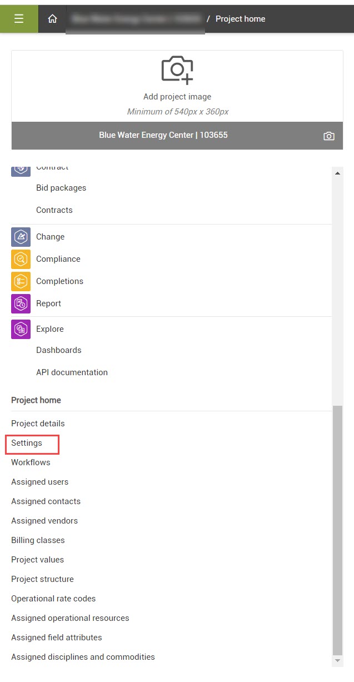Click the add project image camera icon
This screenshot has width=354, height=682.
(177, 68)
